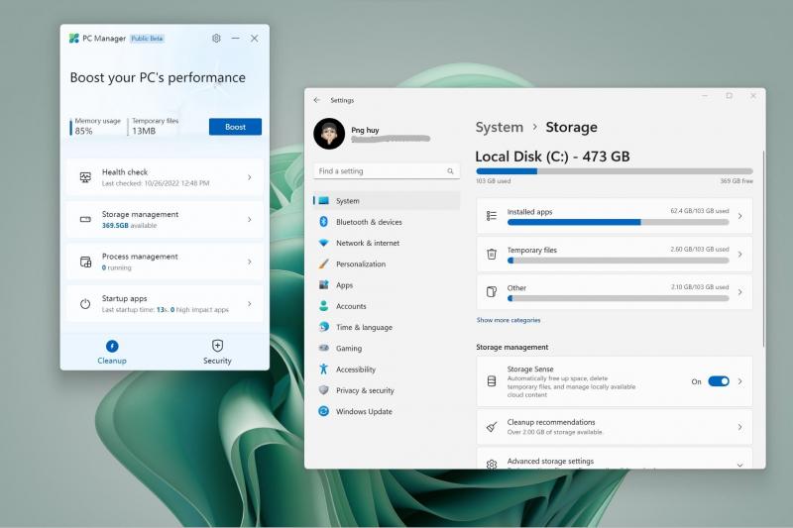Click the Advanced storage settings gear icon

pos(492,464)
